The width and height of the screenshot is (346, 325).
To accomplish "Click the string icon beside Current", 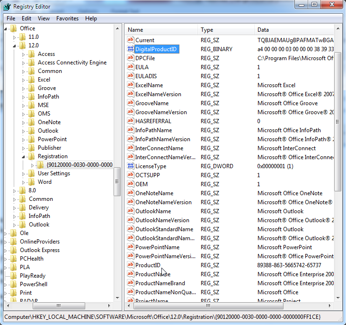I will (x=131, y=40).
